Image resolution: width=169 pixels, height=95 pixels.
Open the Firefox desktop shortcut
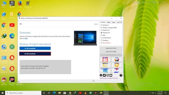click(x=20, y=4)
